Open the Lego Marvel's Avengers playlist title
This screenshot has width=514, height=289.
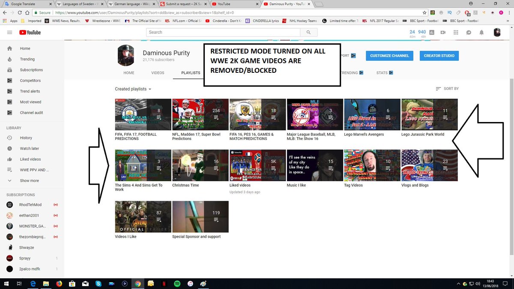(x=364, y=134)
